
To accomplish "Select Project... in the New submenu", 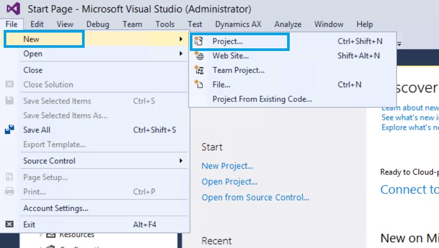I will [x=293, y=41].
